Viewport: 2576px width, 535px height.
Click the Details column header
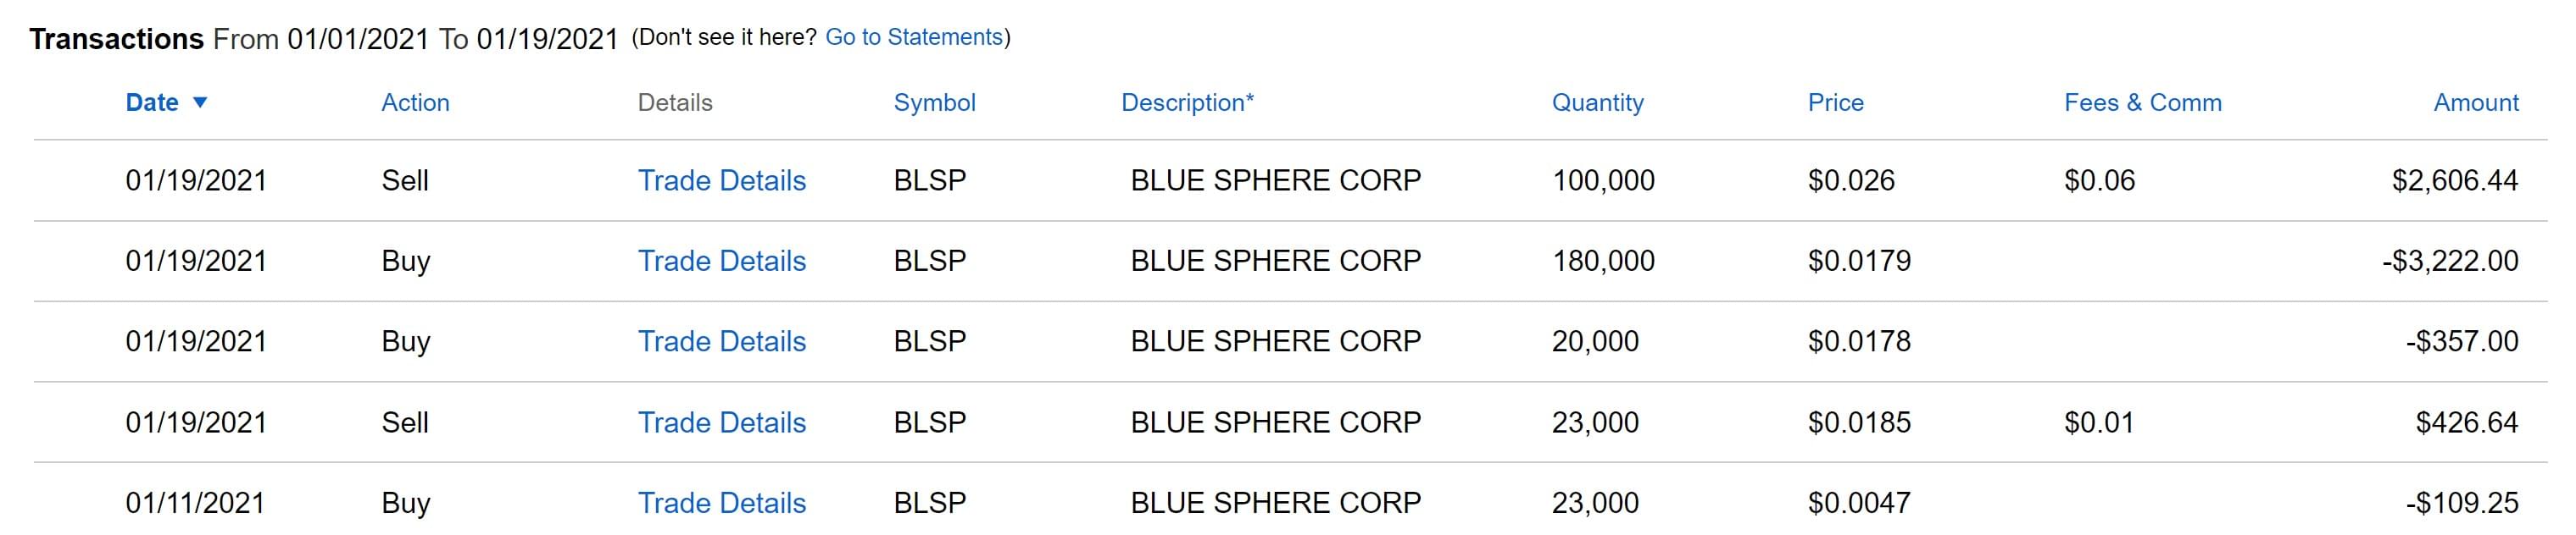tap(675, 102)
